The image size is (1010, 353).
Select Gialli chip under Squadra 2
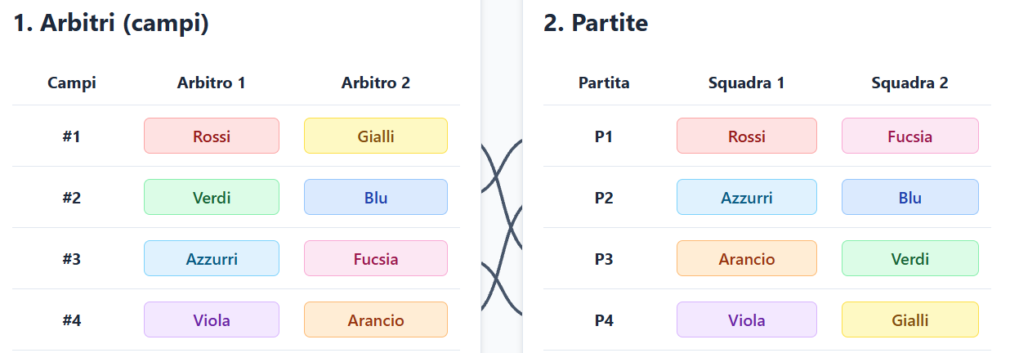[x=910, y=319]
